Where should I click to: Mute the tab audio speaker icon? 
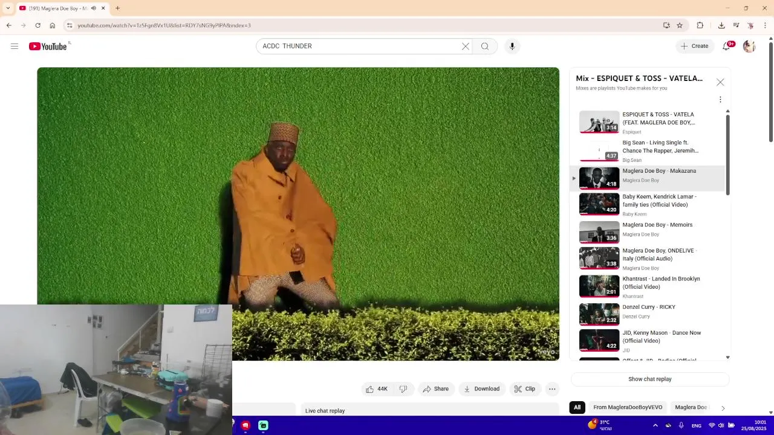click(x=93, y=8)
